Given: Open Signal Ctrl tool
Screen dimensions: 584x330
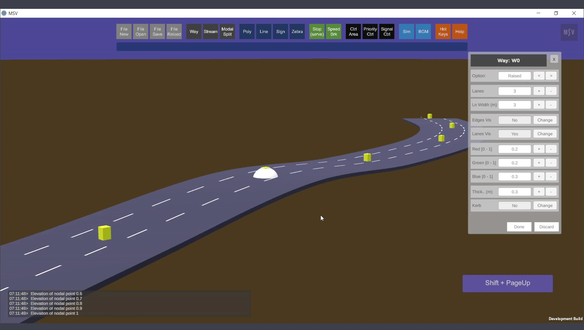Looking at the screenshot, I should pyautogui.click(x=387, y=32).
